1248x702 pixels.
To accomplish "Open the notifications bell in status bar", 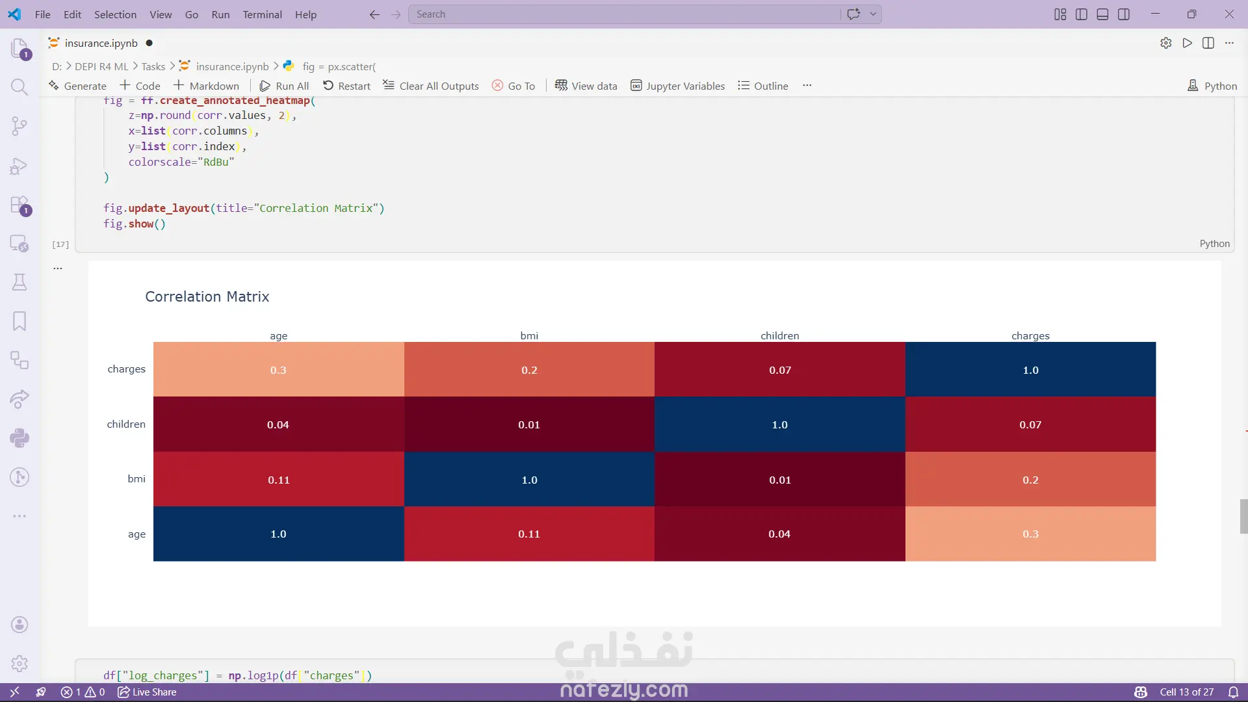I will 1233,692.
